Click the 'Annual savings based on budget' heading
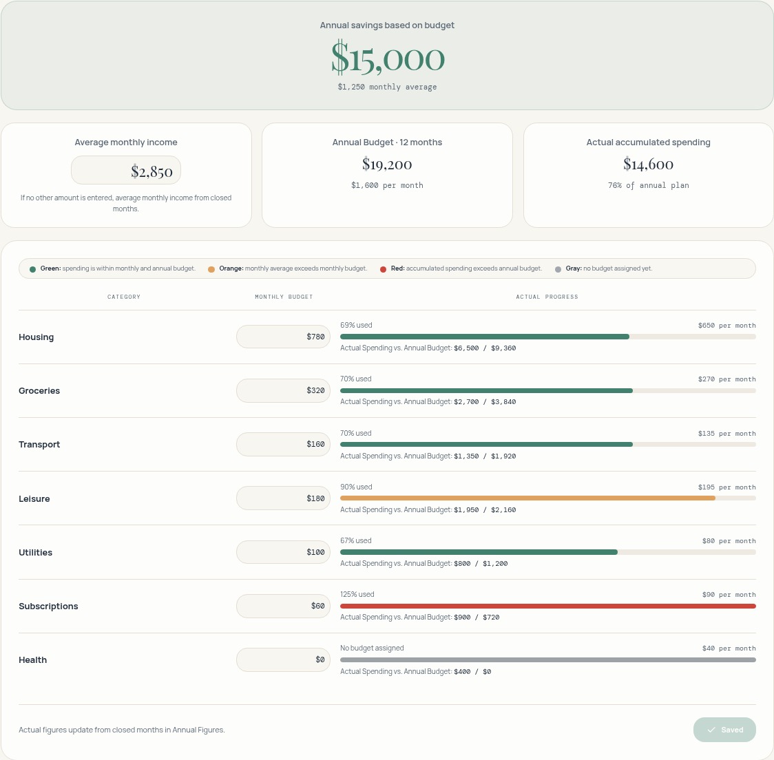774x760 pixels. [x=387, y=25]
